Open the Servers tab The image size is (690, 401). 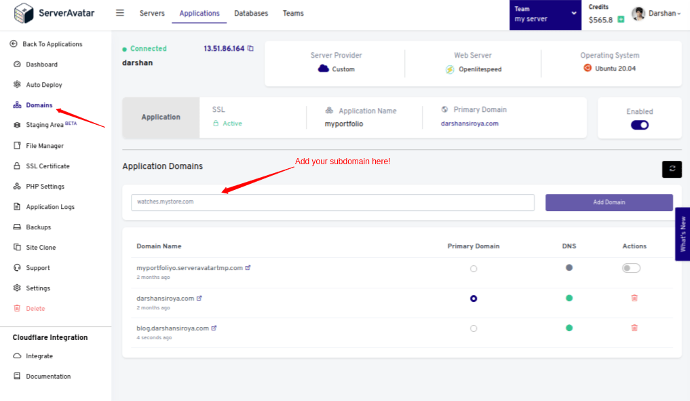(x=152, y=13)
